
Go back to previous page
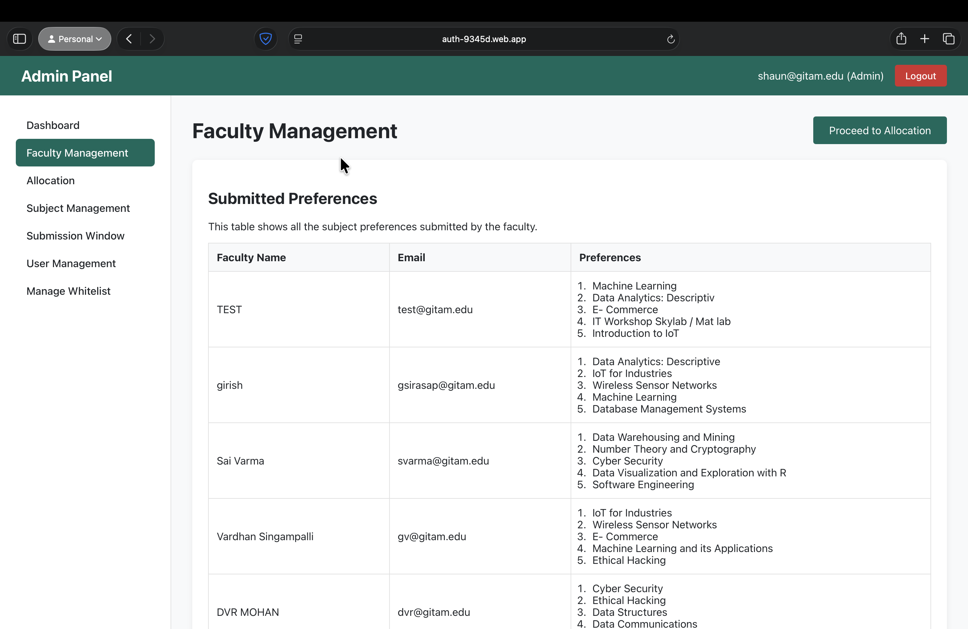129,39
